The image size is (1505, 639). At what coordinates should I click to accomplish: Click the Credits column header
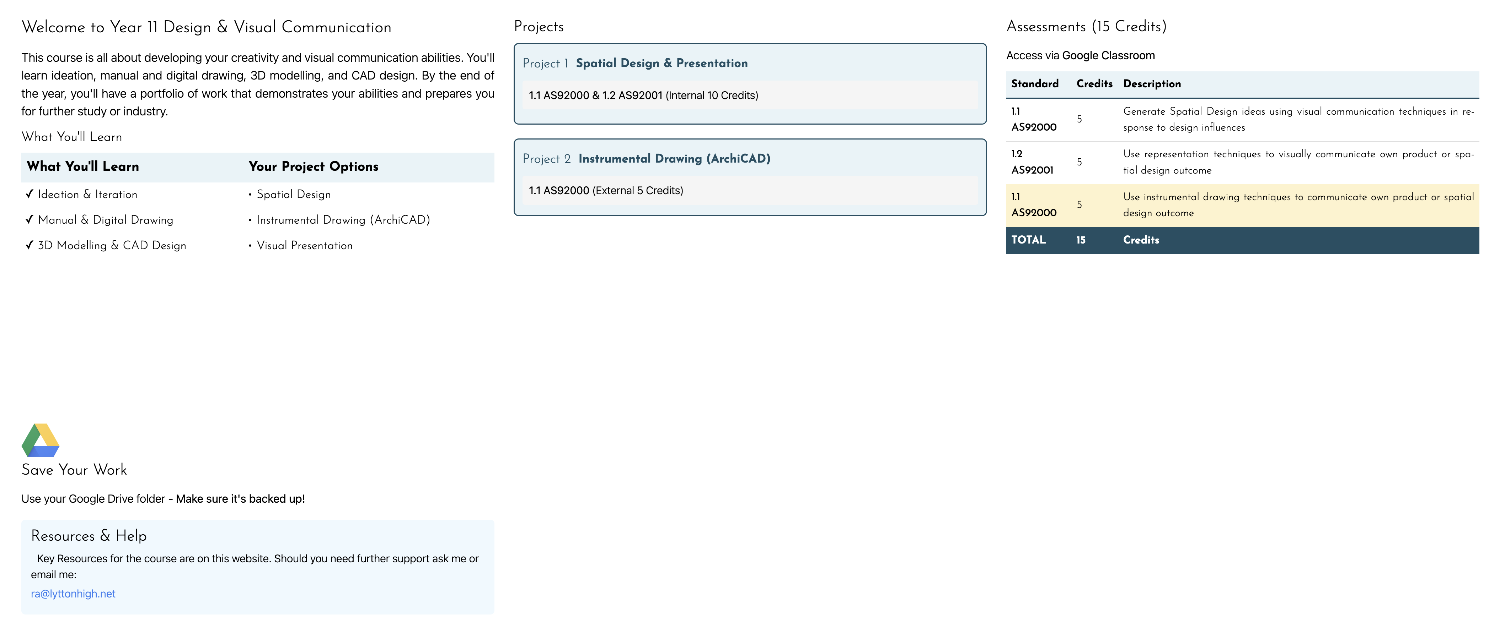[x=1094, y=83]
